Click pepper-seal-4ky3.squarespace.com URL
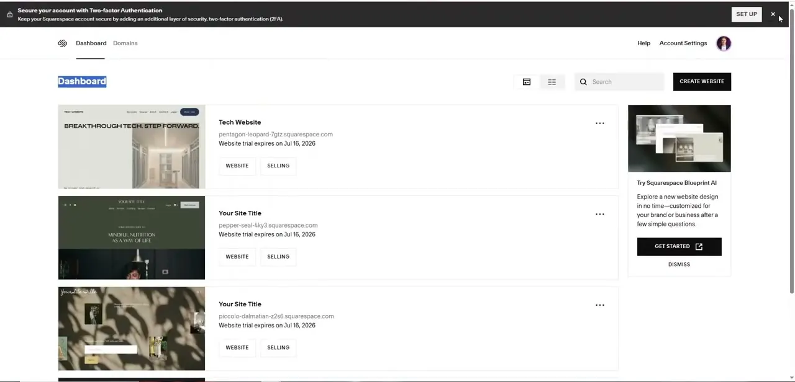Image resolution: width=795 pixels, height=382 pixels. click(x=268, y=226)
